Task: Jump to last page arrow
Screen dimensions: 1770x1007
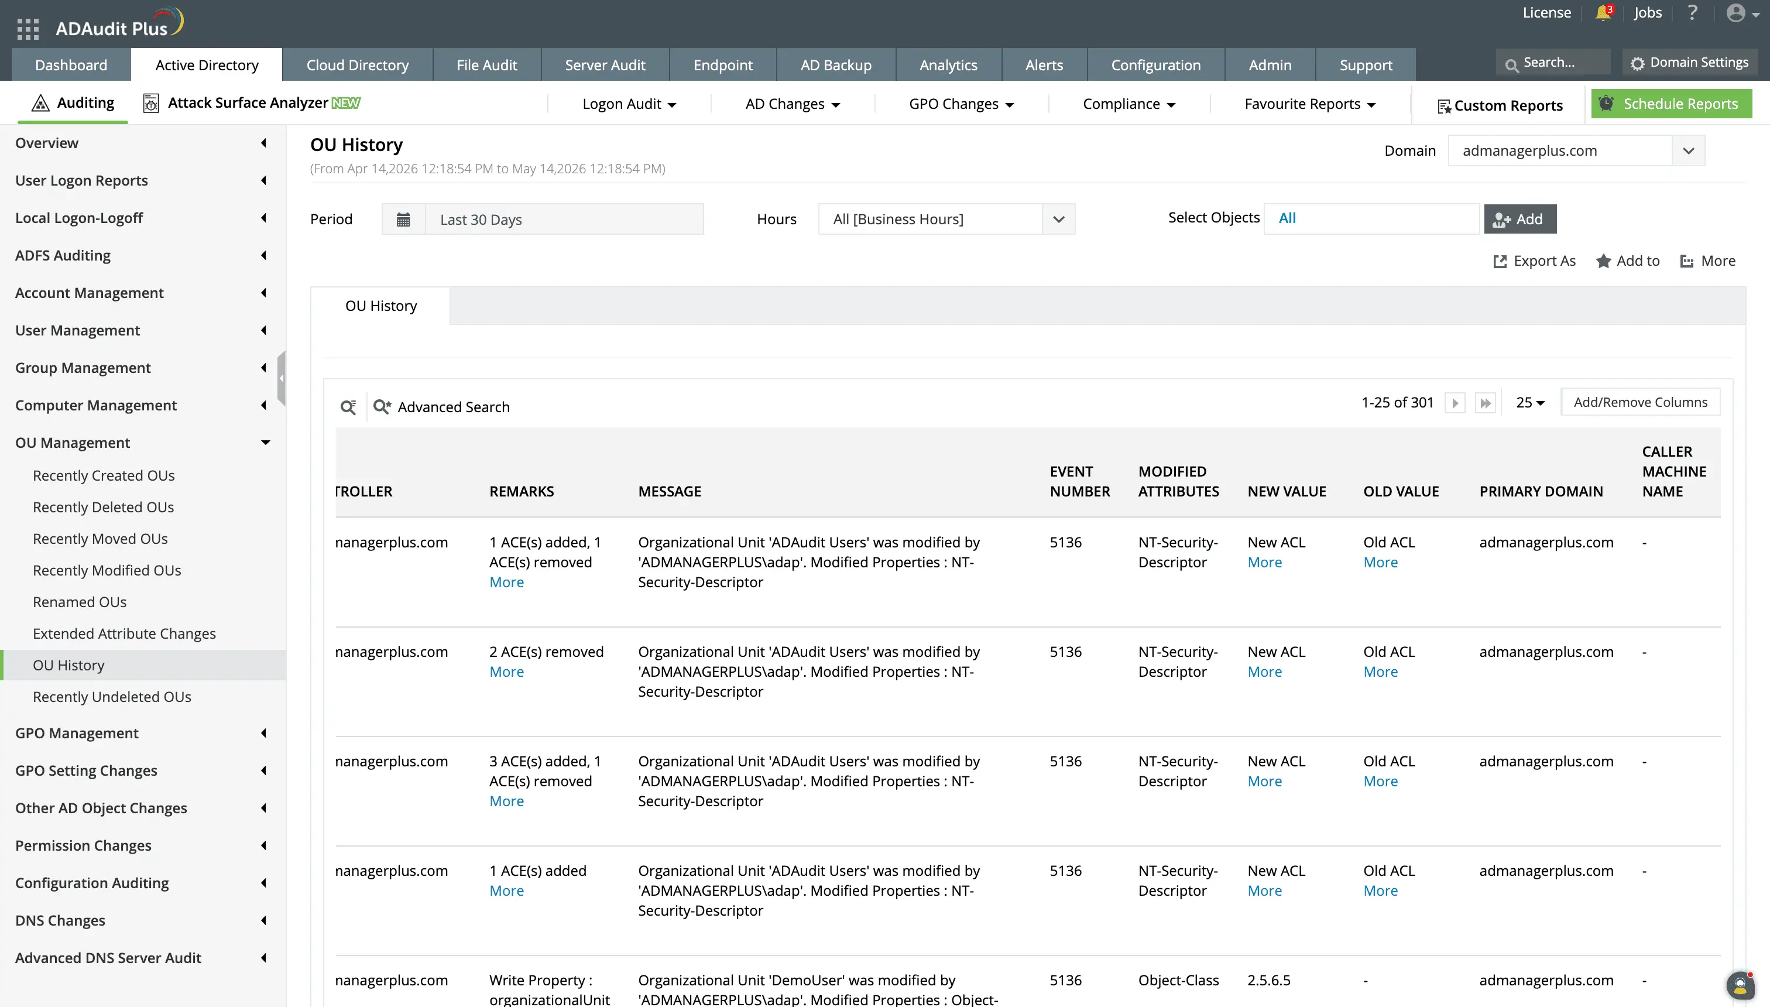Action: [1485, 403]
